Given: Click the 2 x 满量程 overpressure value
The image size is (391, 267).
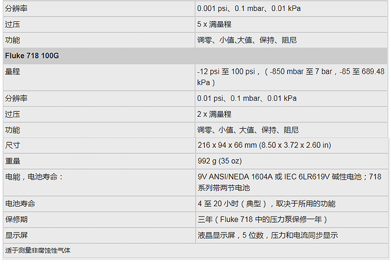Looking at the screenshot, I should click(214, 114).
